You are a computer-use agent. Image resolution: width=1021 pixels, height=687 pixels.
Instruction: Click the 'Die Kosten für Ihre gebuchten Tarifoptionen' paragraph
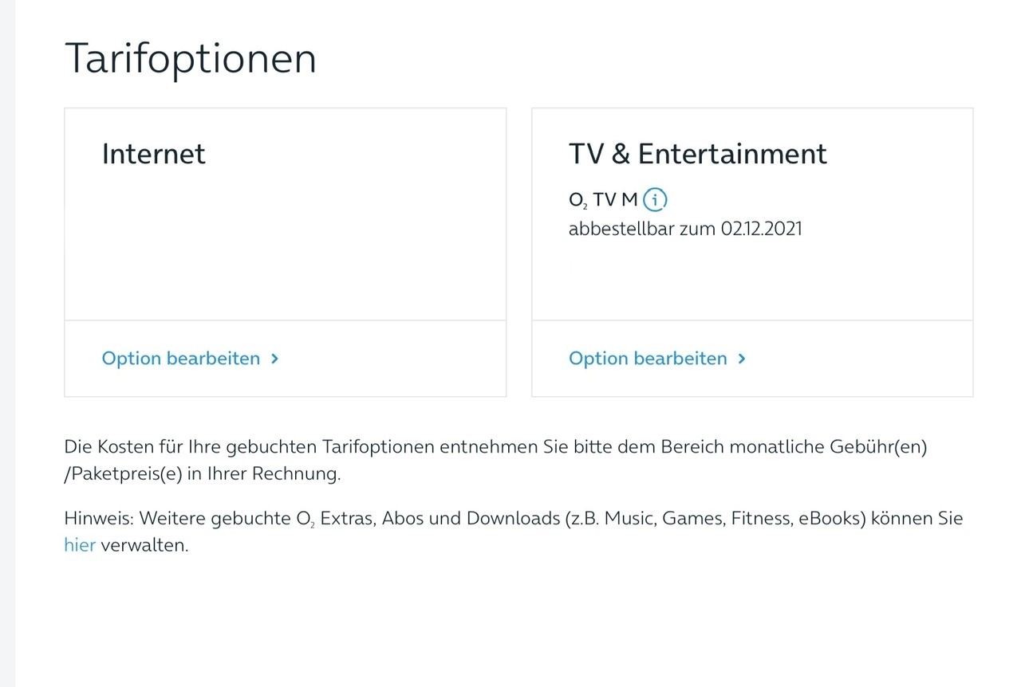coord(495,446)
